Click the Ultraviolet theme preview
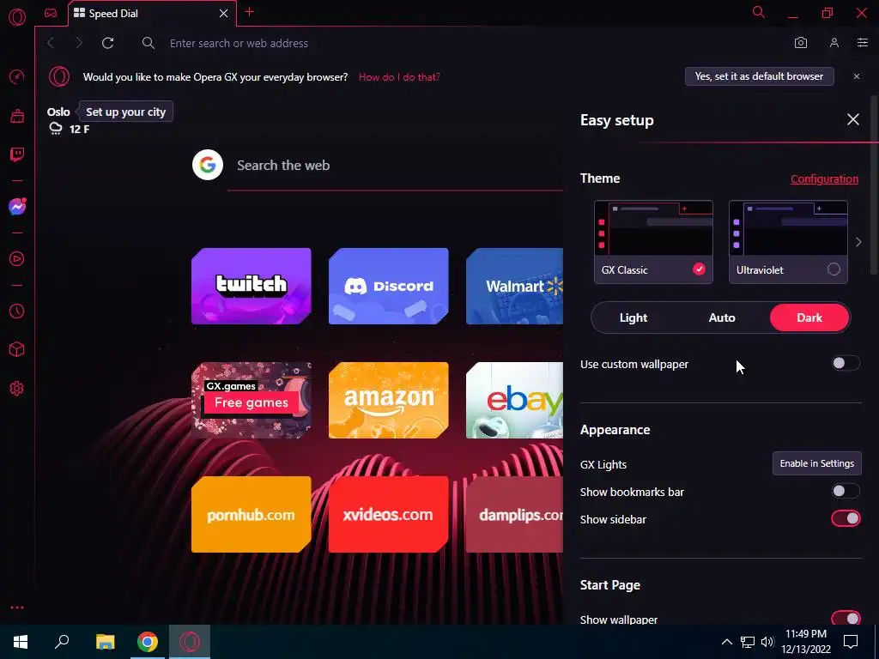The height and width of the screenshot is (659, 879). [788, 228]
